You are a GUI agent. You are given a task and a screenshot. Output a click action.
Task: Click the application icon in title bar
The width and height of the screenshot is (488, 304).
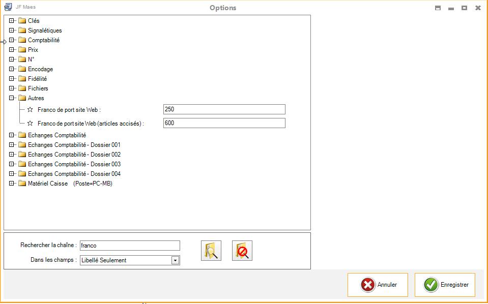8,8
